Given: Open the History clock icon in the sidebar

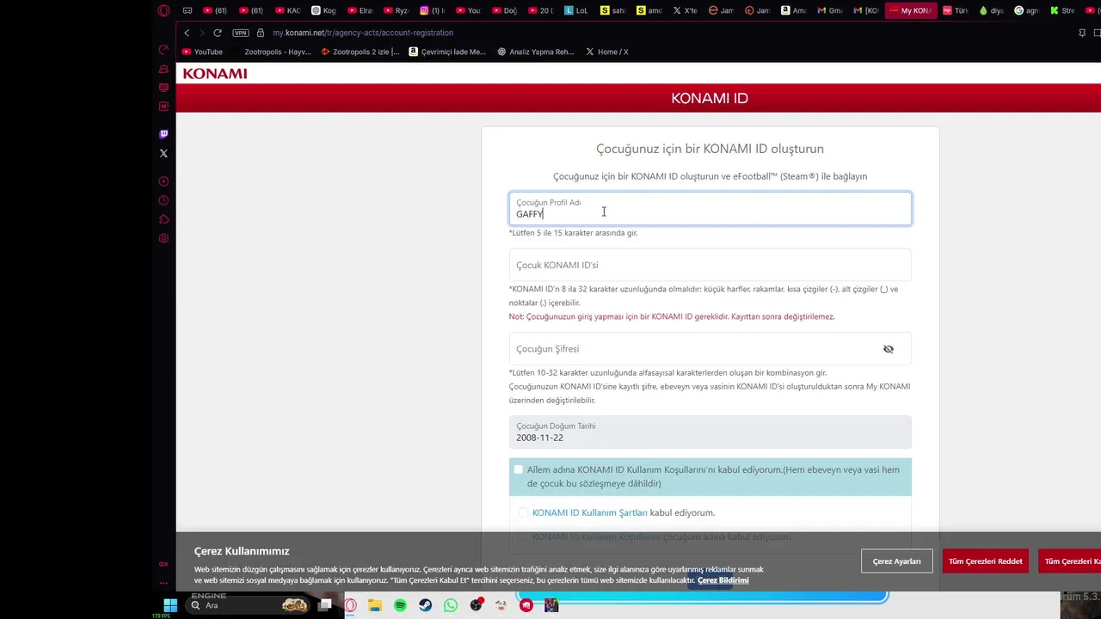Looking at the screenshot, I should (163, 200).
